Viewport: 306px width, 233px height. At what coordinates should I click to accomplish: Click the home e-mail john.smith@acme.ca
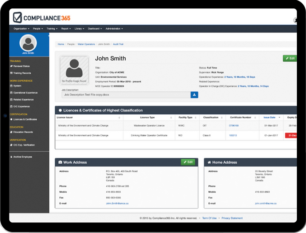pyautogui.click(x=266, y=204)
